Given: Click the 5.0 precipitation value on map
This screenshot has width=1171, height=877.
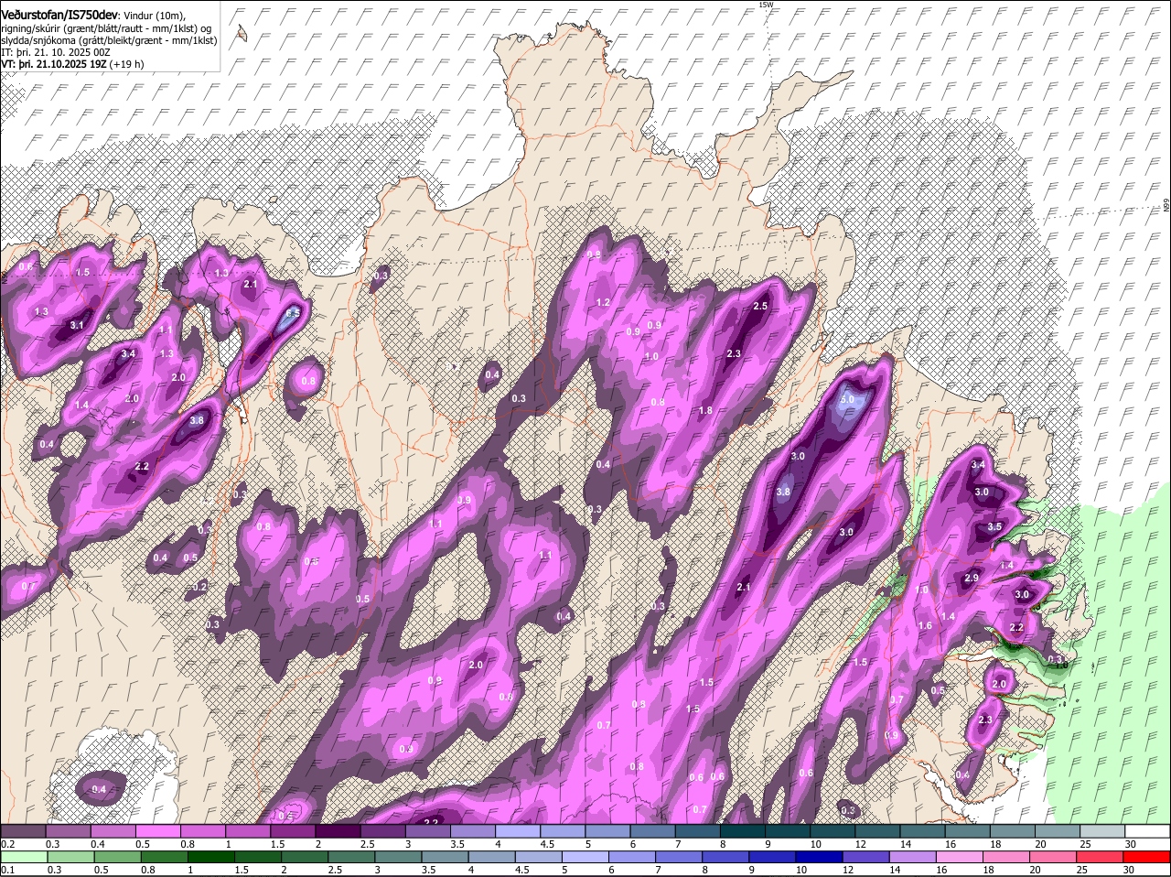Looking at the screenshot, I should [x=847, y=399].
